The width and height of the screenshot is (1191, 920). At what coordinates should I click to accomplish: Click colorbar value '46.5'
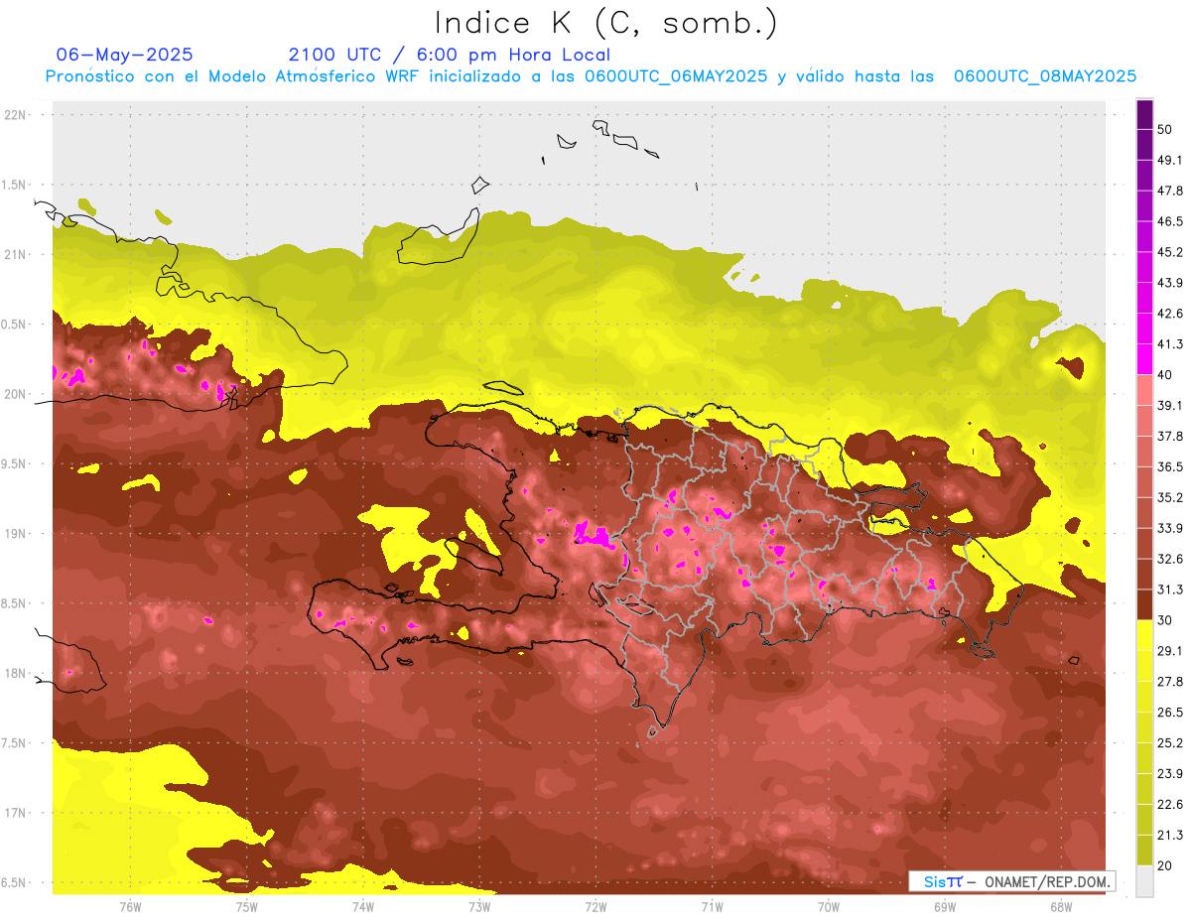1170,221
